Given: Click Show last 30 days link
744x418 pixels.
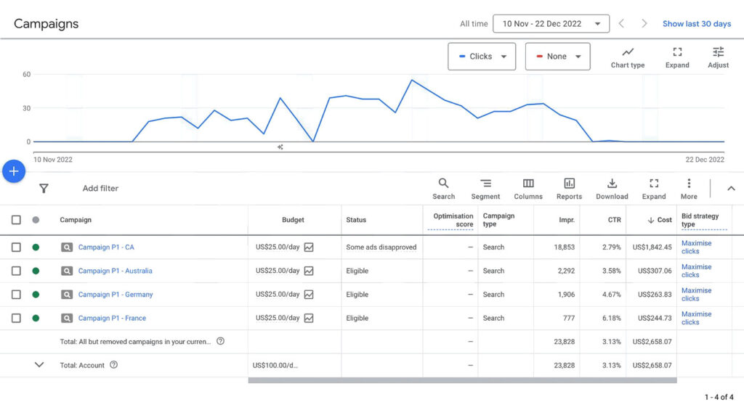Looking at the screenshot, I should point(697,24).
